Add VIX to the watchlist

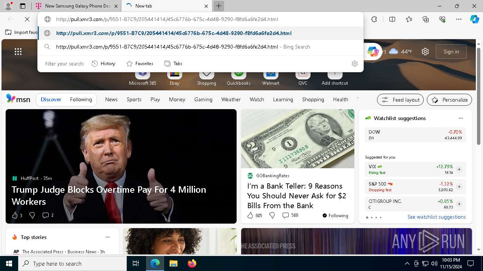[x=459, y=169]
